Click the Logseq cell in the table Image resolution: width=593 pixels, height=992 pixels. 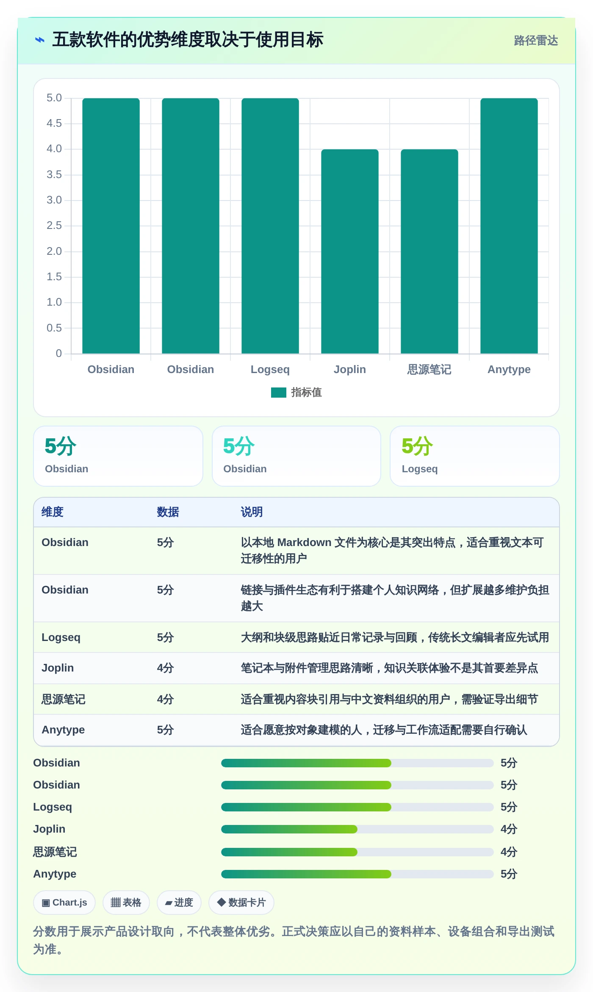point(61,638)
